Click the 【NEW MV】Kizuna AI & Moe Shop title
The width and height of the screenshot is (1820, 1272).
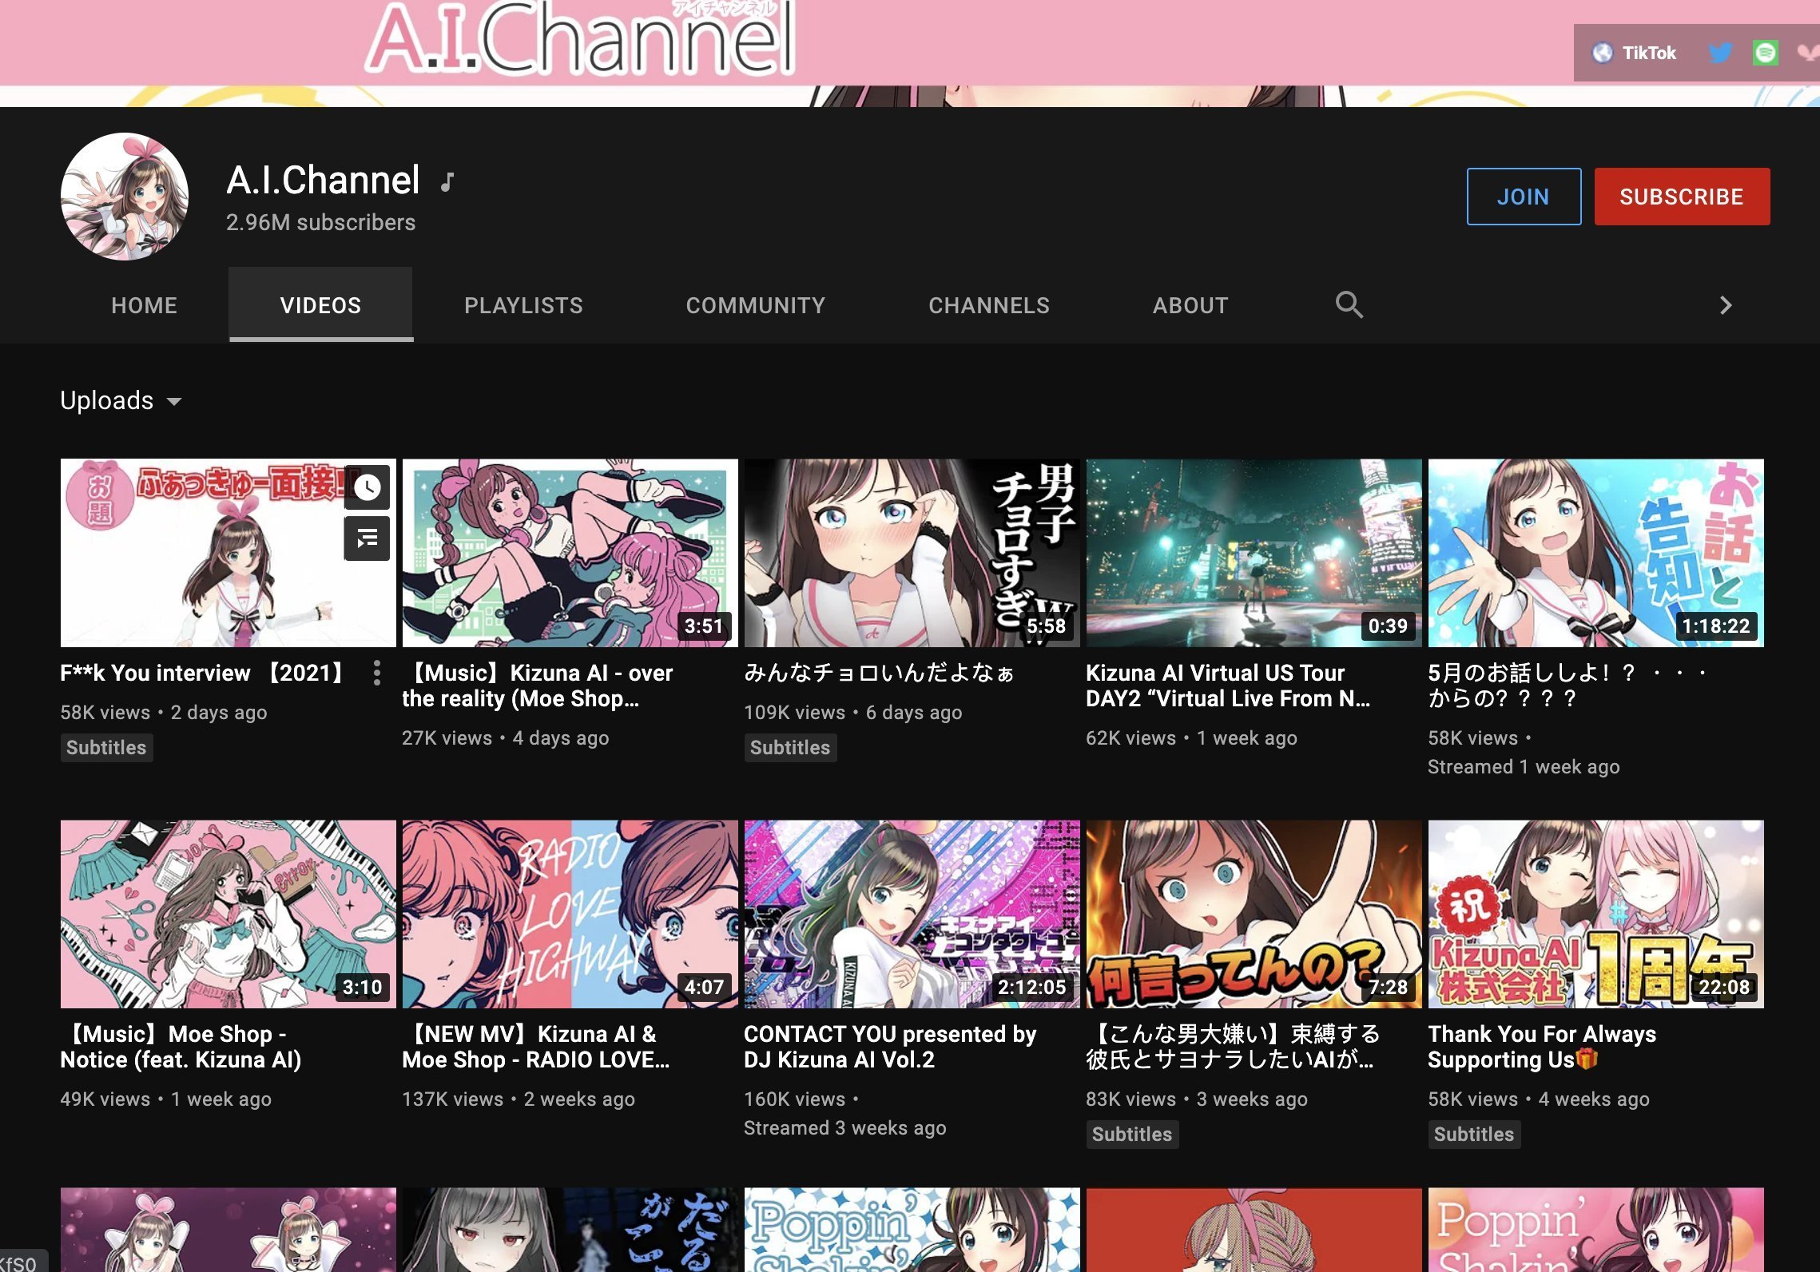click(x=536, y=1047)
